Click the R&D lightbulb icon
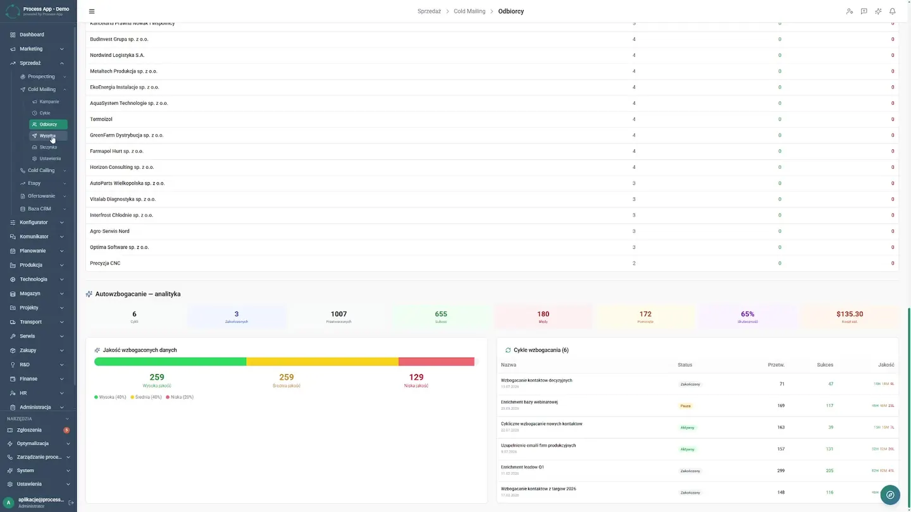Viewport: 911px width, 512px height. pyautogui.click(x=13, y=365)
